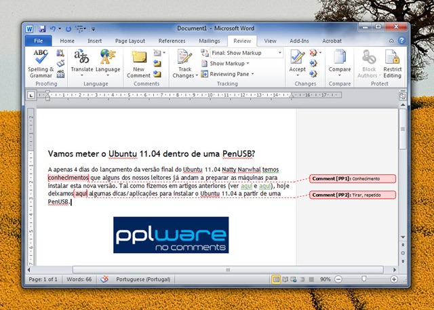Switch to the Mailings tab
This screenshot has width=434, height=310.
click(x=210, y=41)
